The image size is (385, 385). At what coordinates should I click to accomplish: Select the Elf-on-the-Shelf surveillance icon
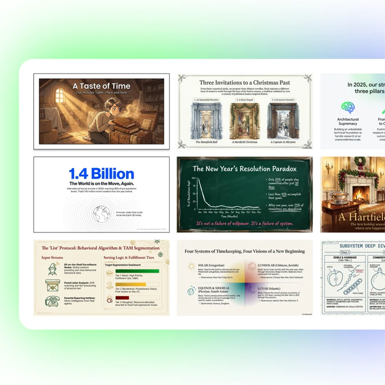pos(52,268)
